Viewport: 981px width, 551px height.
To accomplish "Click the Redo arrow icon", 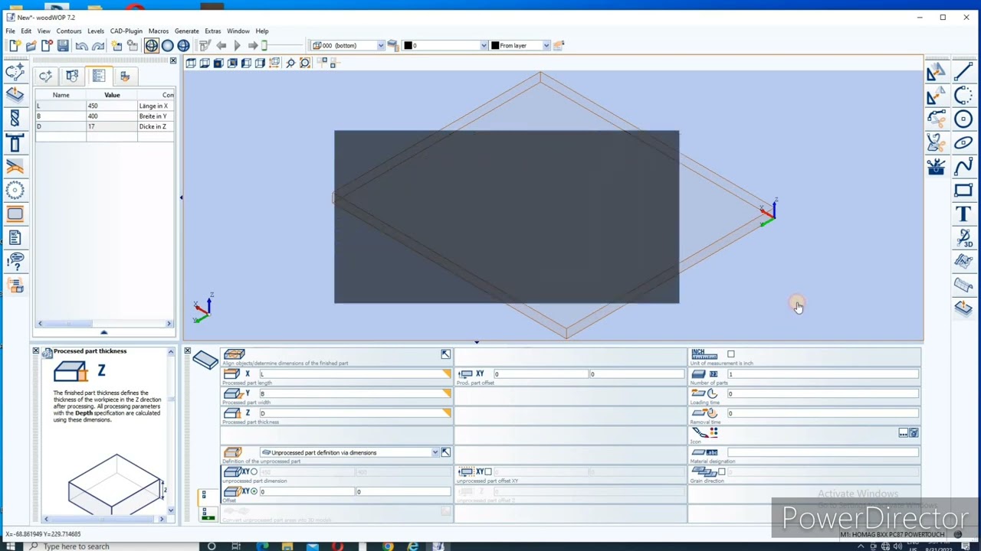I will (x=98, y=46).
